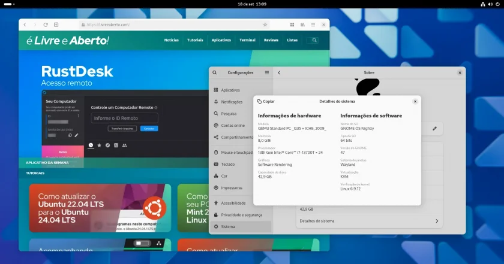Go back in the browser window
The width and height of the screenshot is (504, 264).
25,25
